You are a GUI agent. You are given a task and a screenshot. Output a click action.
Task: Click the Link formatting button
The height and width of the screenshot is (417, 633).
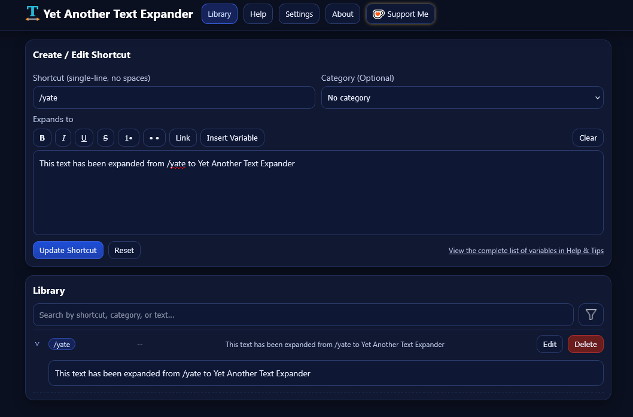coord(183,138)
